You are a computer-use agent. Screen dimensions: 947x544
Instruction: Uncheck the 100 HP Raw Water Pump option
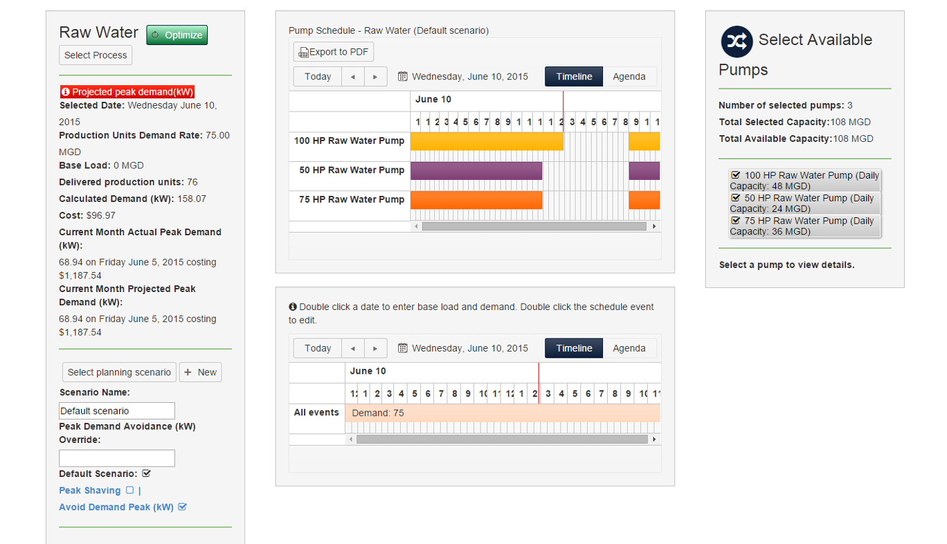[736, 176]
